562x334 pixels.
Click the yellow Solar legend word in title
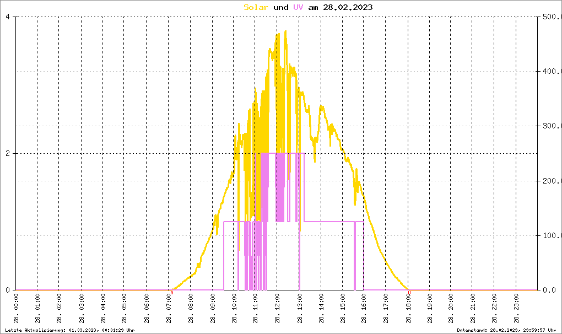click(x=256, y=8)
